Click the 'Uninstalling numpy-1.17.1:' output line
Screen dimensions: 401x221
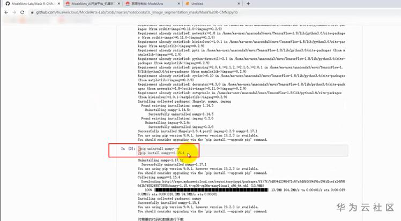click(x=161, y=160)
